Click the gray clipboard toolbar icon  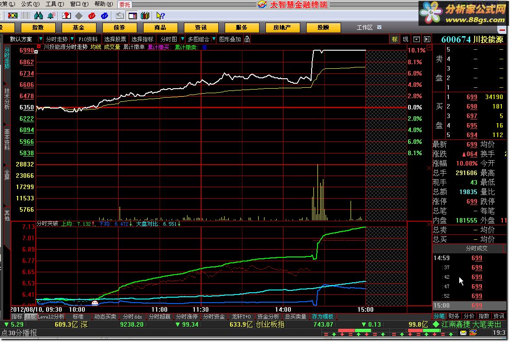(120, 15)
